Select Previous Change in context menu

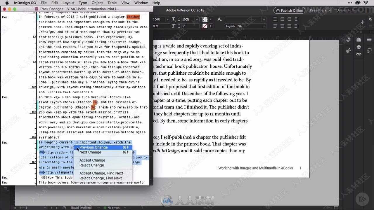[x=103, y=147]
